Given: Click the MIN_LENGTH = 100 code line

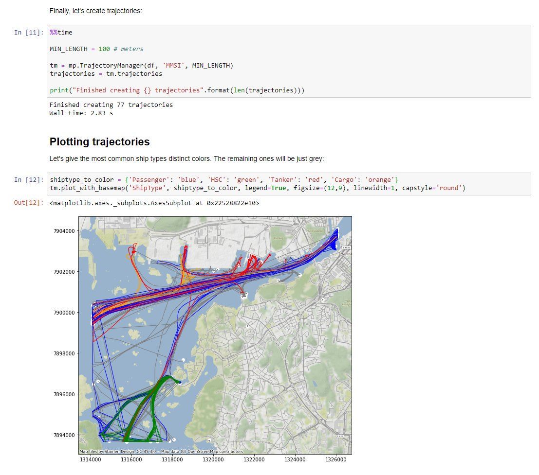Looking at the screenshot, I should click(x=96, y=49).
